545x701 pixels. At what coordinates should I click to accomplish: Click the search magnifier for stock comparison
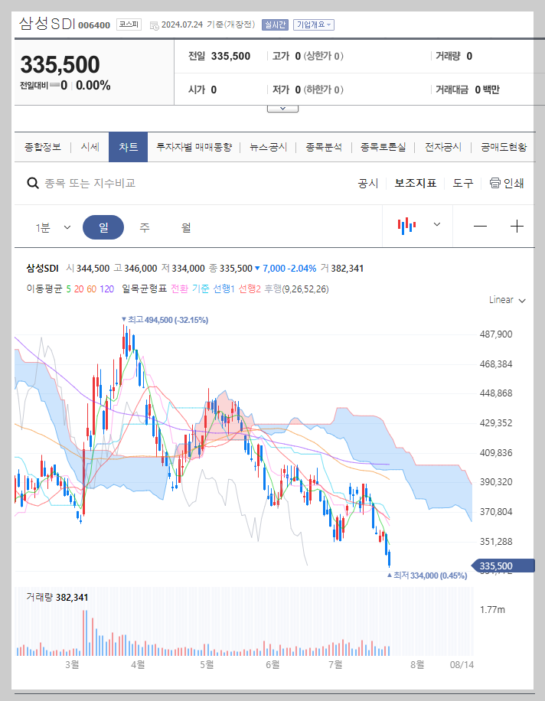click(x=32, y=183)
